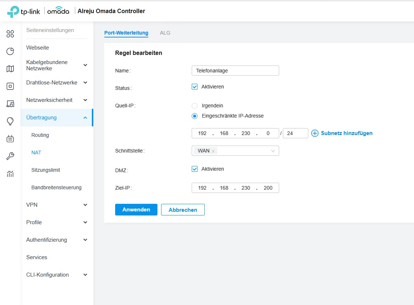
Task: Click the Map icon in sidebar
Action: [10, 69]
